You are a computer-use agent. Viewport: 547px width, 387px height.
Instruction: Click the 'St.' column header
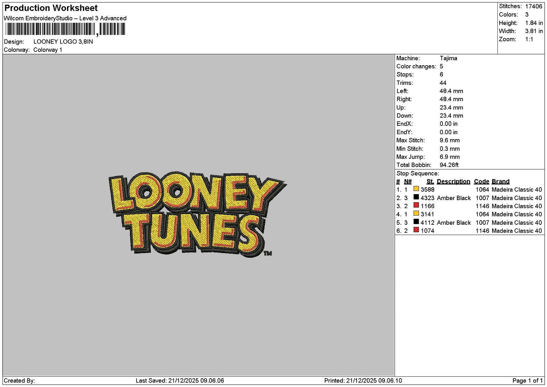[430, 182]
